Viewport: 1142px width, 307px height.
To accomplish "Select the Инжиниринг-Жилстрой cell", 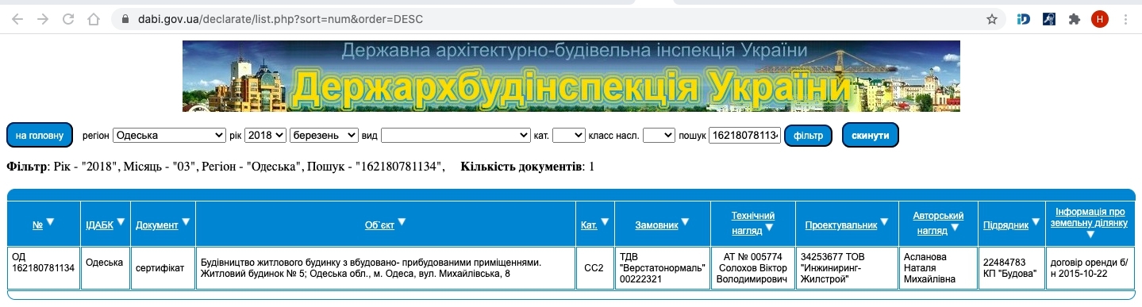I will [x=846, y=268].
